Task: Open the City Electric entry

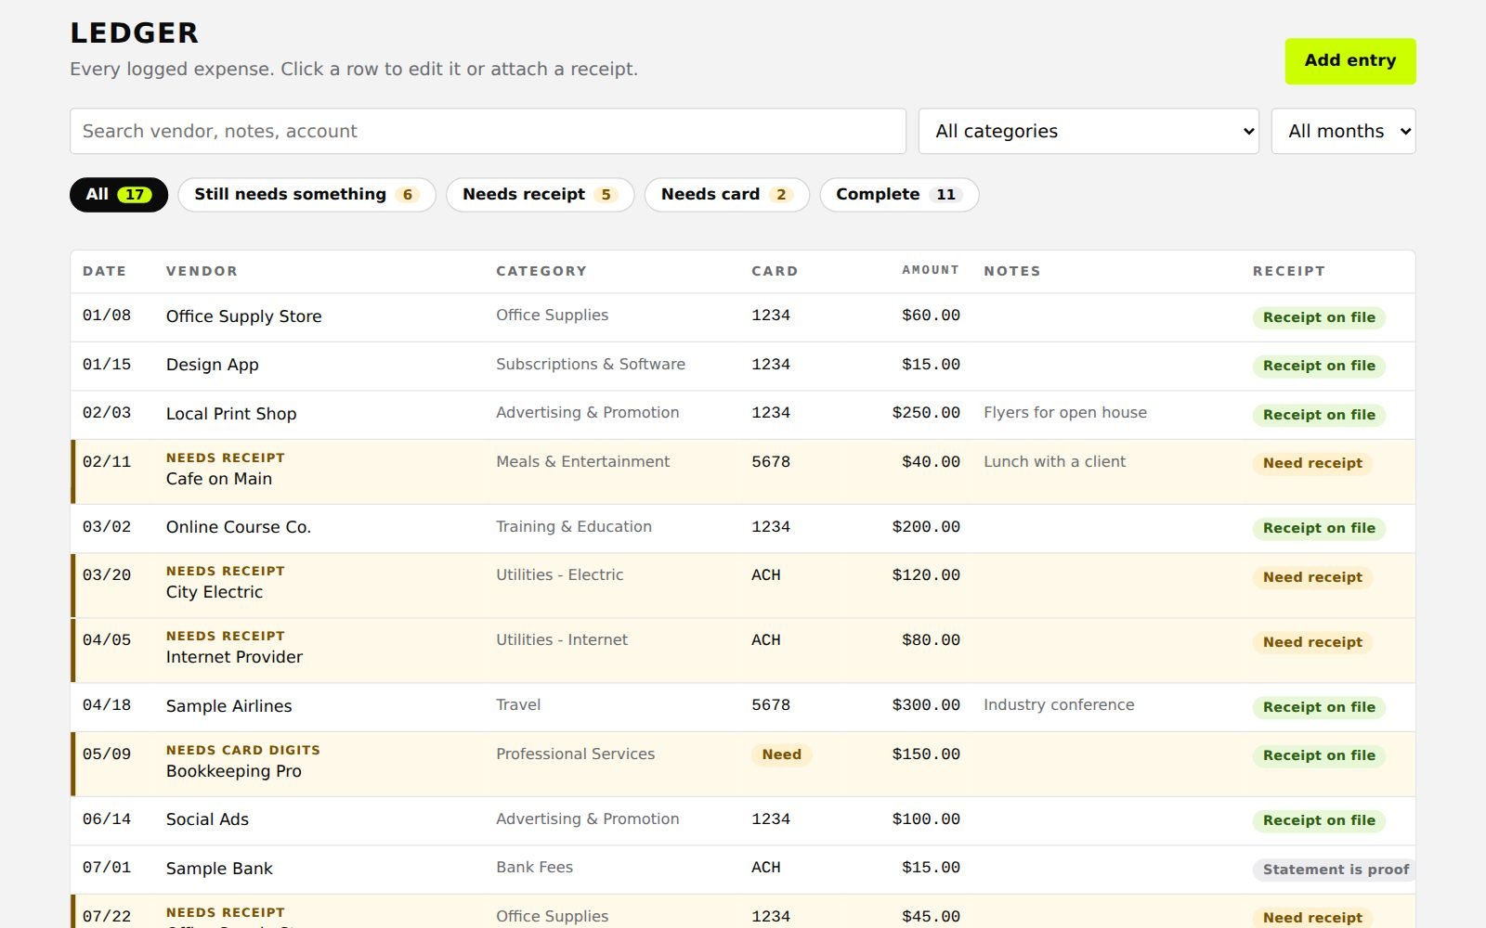Action: pyautogui.click(x=743, y=585)
